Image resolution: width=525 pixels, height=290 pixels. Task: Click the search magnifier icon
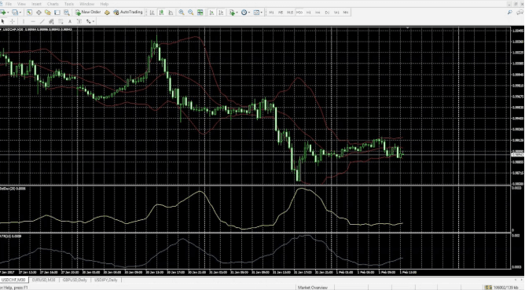click(509, 13)
